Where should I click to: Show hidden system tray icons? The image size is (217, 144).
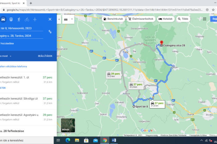click(x=201, y=140)
